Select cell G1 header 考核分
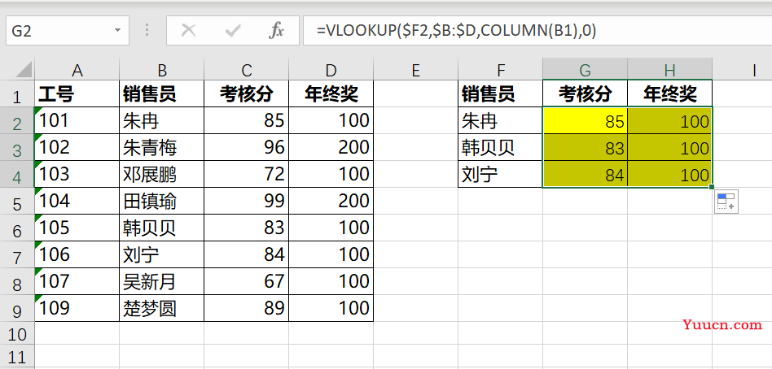 click(585, 93)
